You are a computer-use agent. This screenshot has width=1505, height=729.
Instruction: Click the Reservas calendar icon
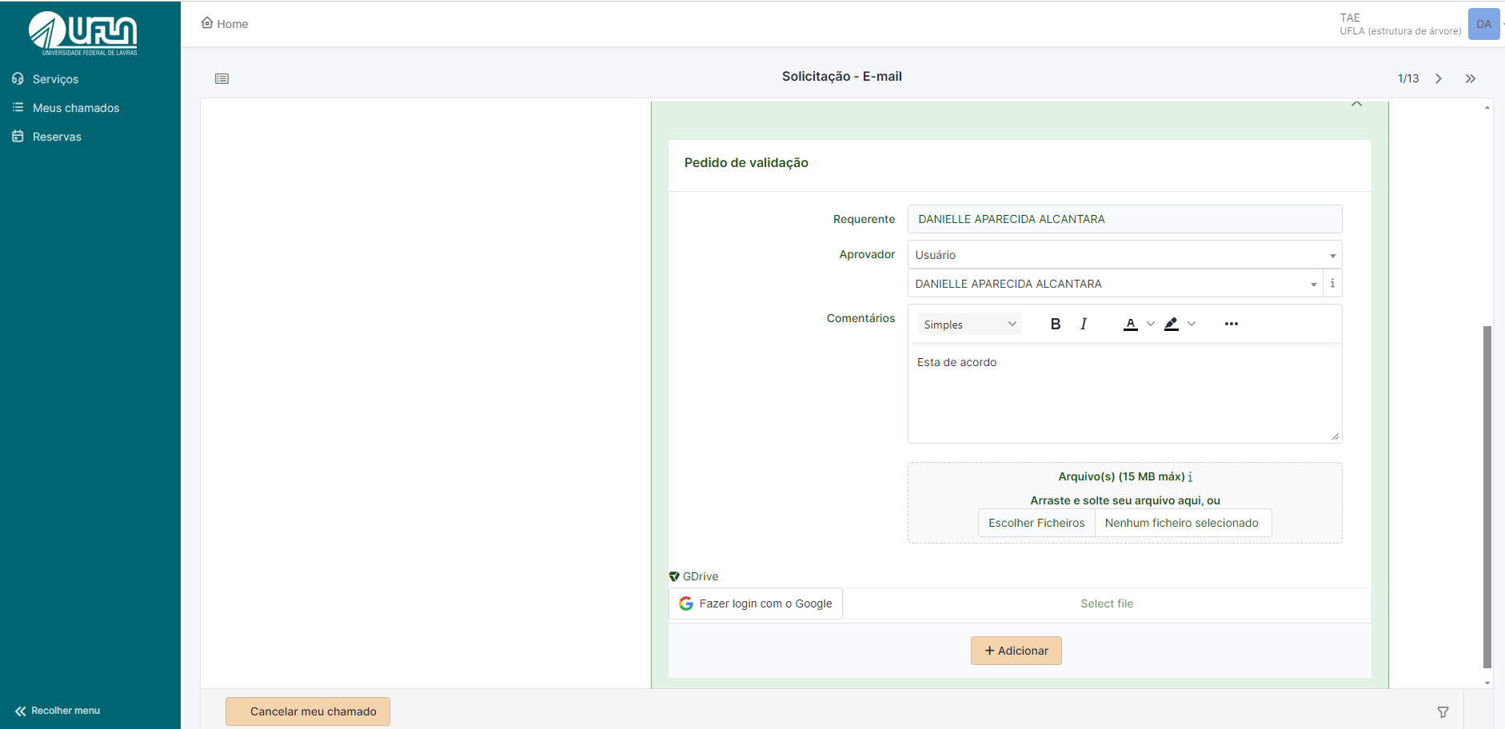[x=18, y=137]
